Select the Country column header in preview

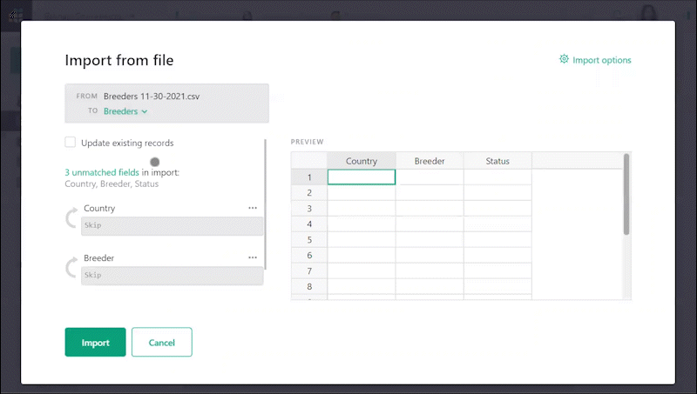(x=361, y=161)
